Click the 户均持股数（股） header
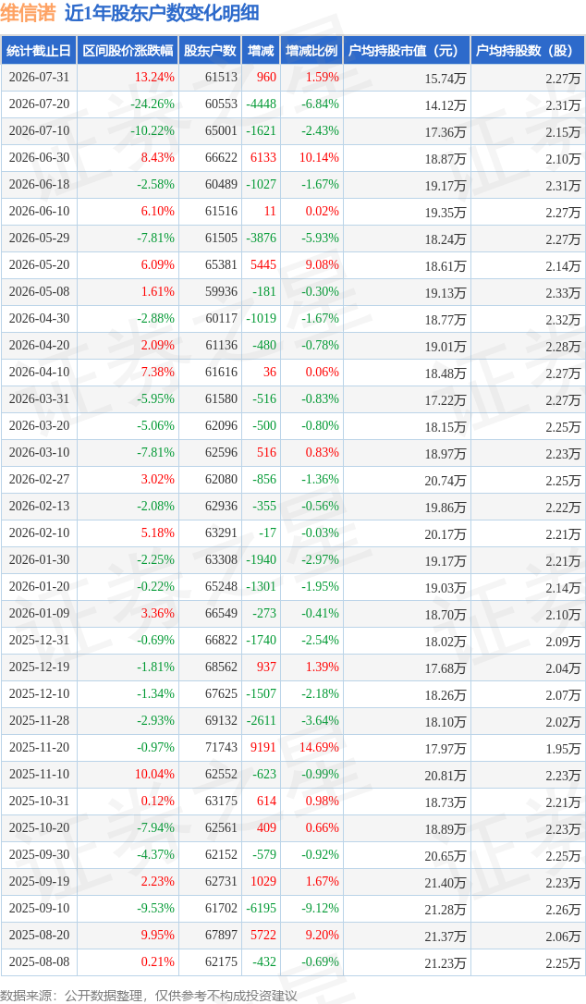 pos(528,51)
